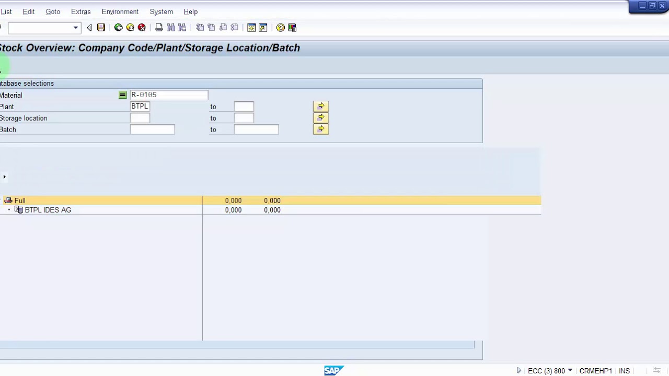Click the Find binoculars icon
Screen dimensions: 669x376
(x=170, y=28)
